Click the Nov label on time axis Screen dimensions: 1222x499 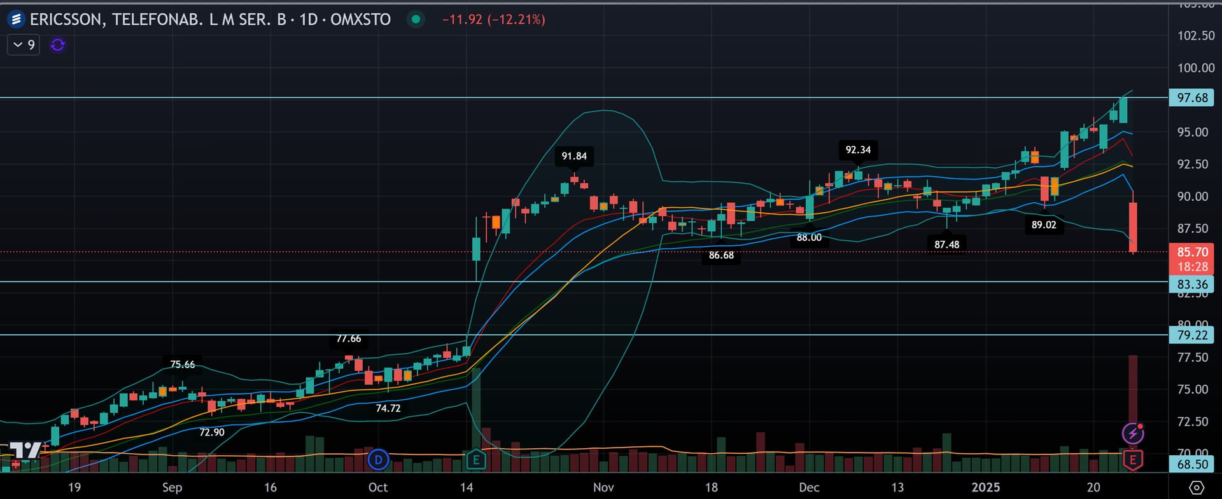(x=603, y=488)
